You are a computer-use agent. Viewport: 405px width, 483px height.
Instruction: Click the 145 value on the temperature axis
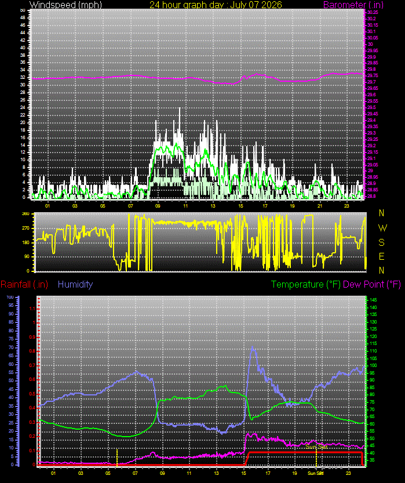[x=373, y=300]
